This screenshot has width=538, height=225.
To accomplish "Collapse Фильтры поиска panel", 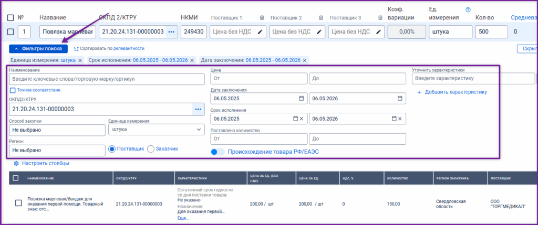I will point(38,49).
